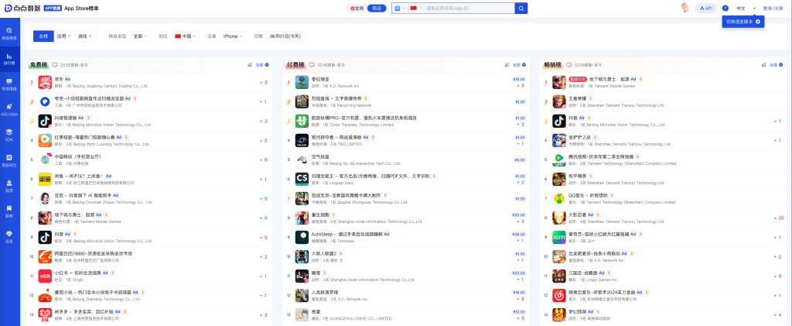Click the share icon in 免费榜 header
Image resolution: width=792 pixels, height=326 pixels.
[250, 65]
